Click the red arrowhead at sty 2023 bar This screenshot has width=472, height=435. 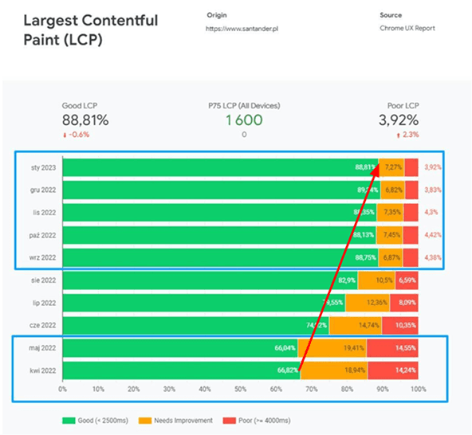pyautogui.click(x=375, y=170)
